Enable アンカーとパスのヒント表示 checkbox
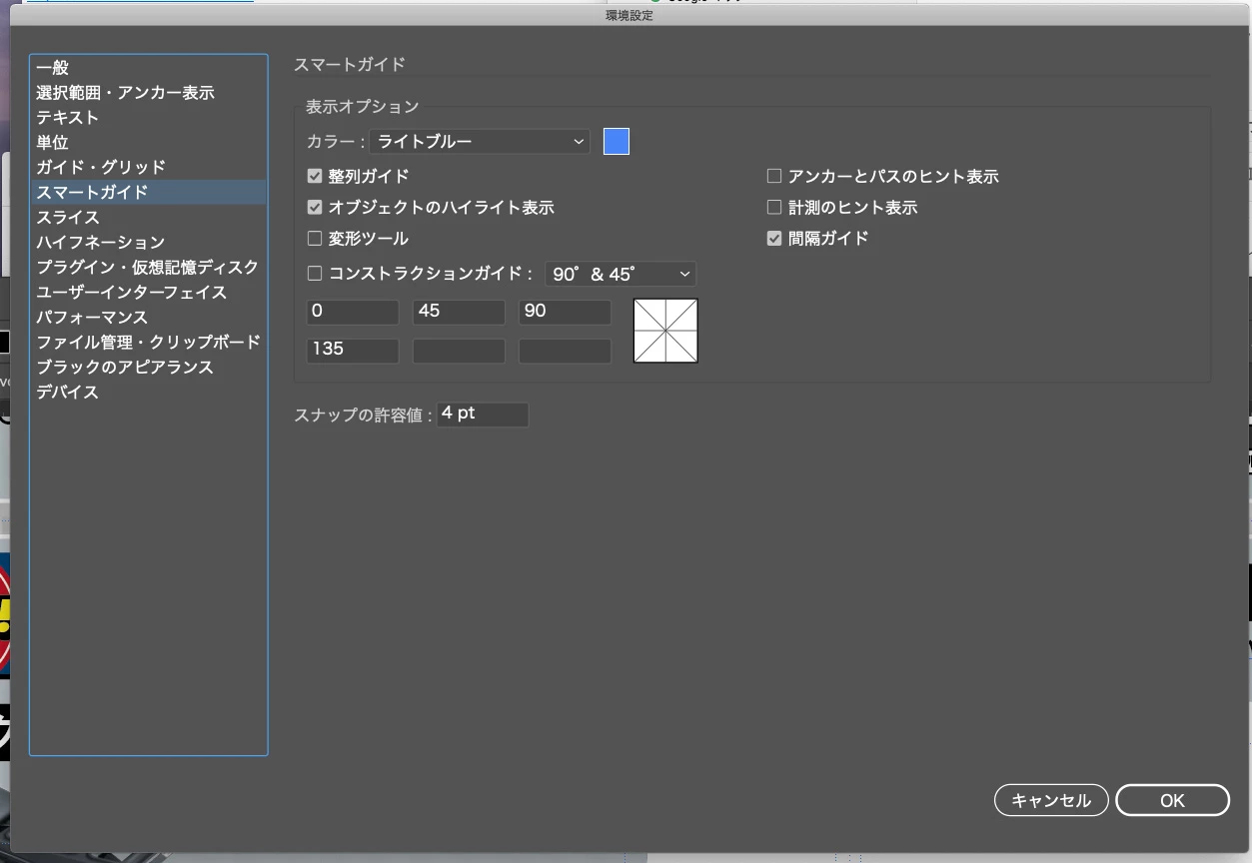This screenshot has width=1252, height=863. point(773,177)
